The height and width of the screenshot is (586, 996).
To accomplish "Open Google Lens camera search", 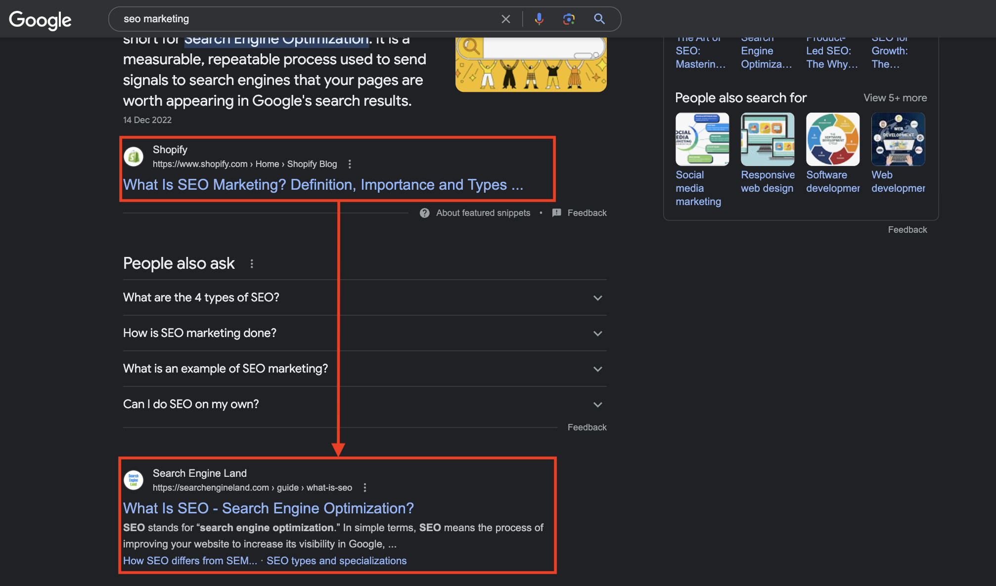I will [568, 19].
